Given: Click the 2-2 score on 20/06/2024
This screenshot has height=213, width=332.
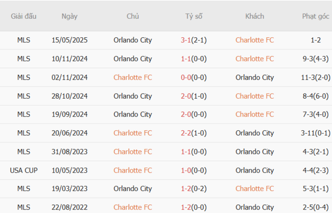Looking at the screenshot, I should [x=186, y=133].
